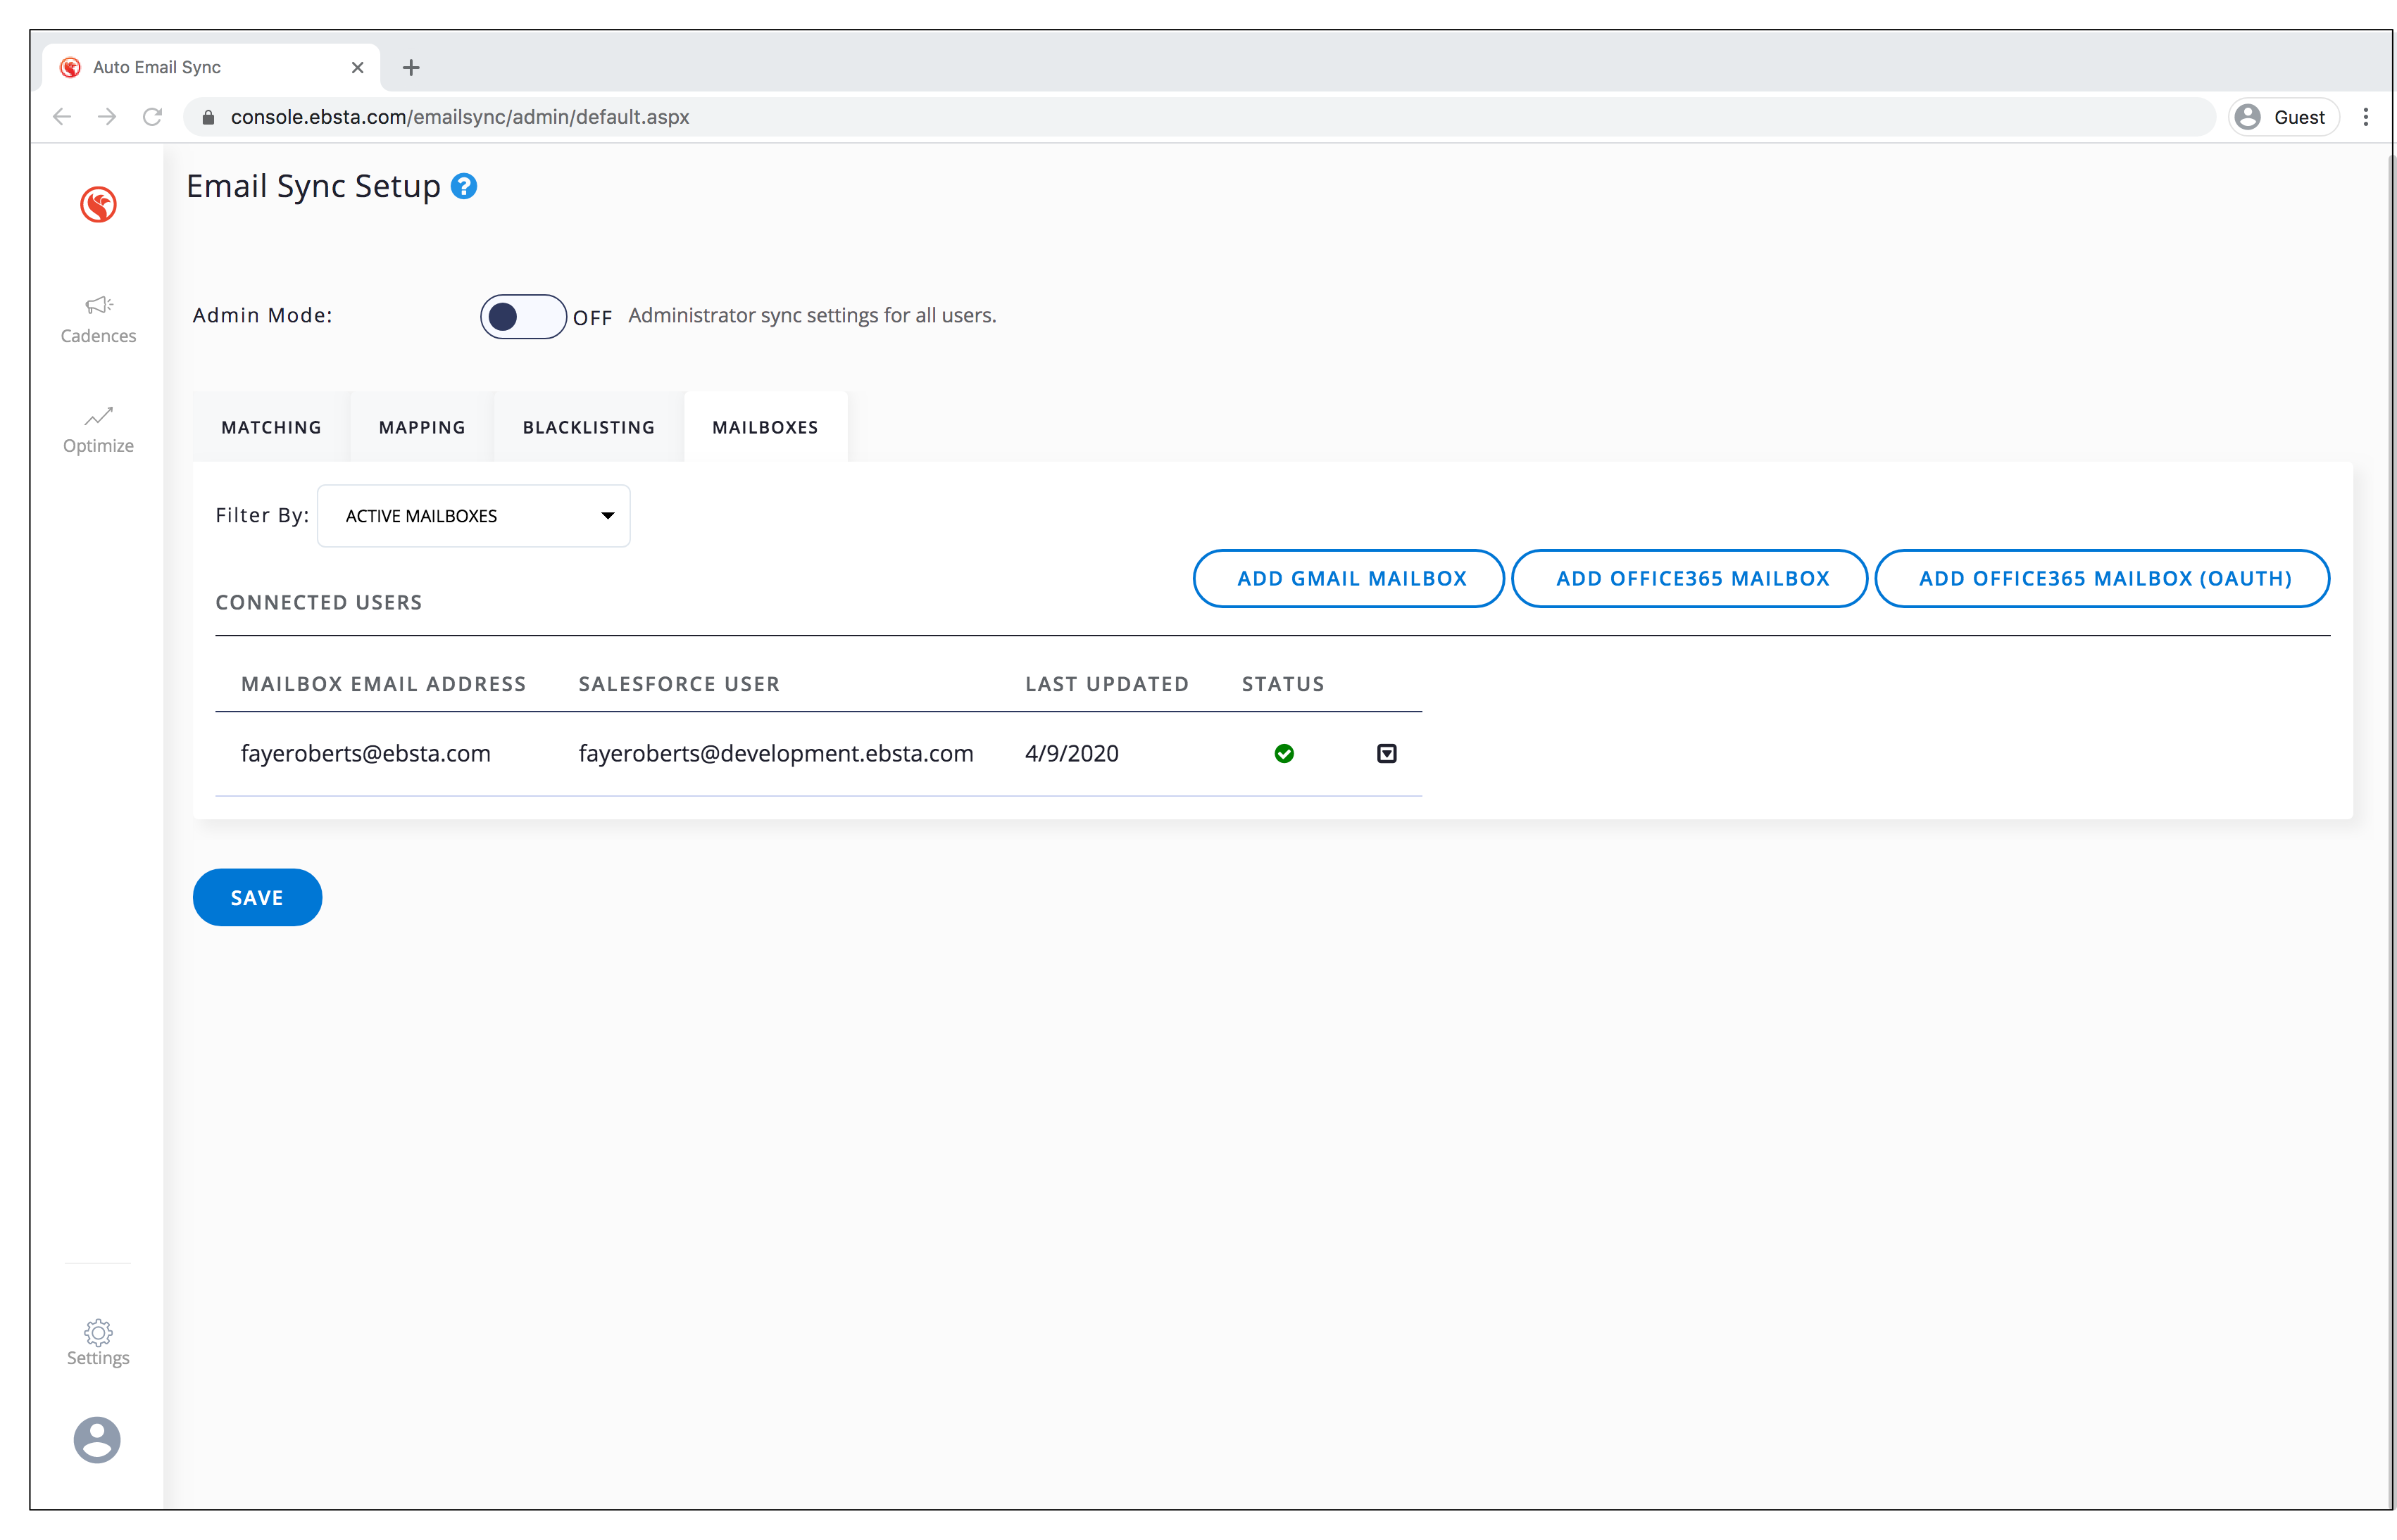The height and width of the screenshot is (1540, 2397).
Task: Reload the page with refresh icon
Action: pos(152,117)
